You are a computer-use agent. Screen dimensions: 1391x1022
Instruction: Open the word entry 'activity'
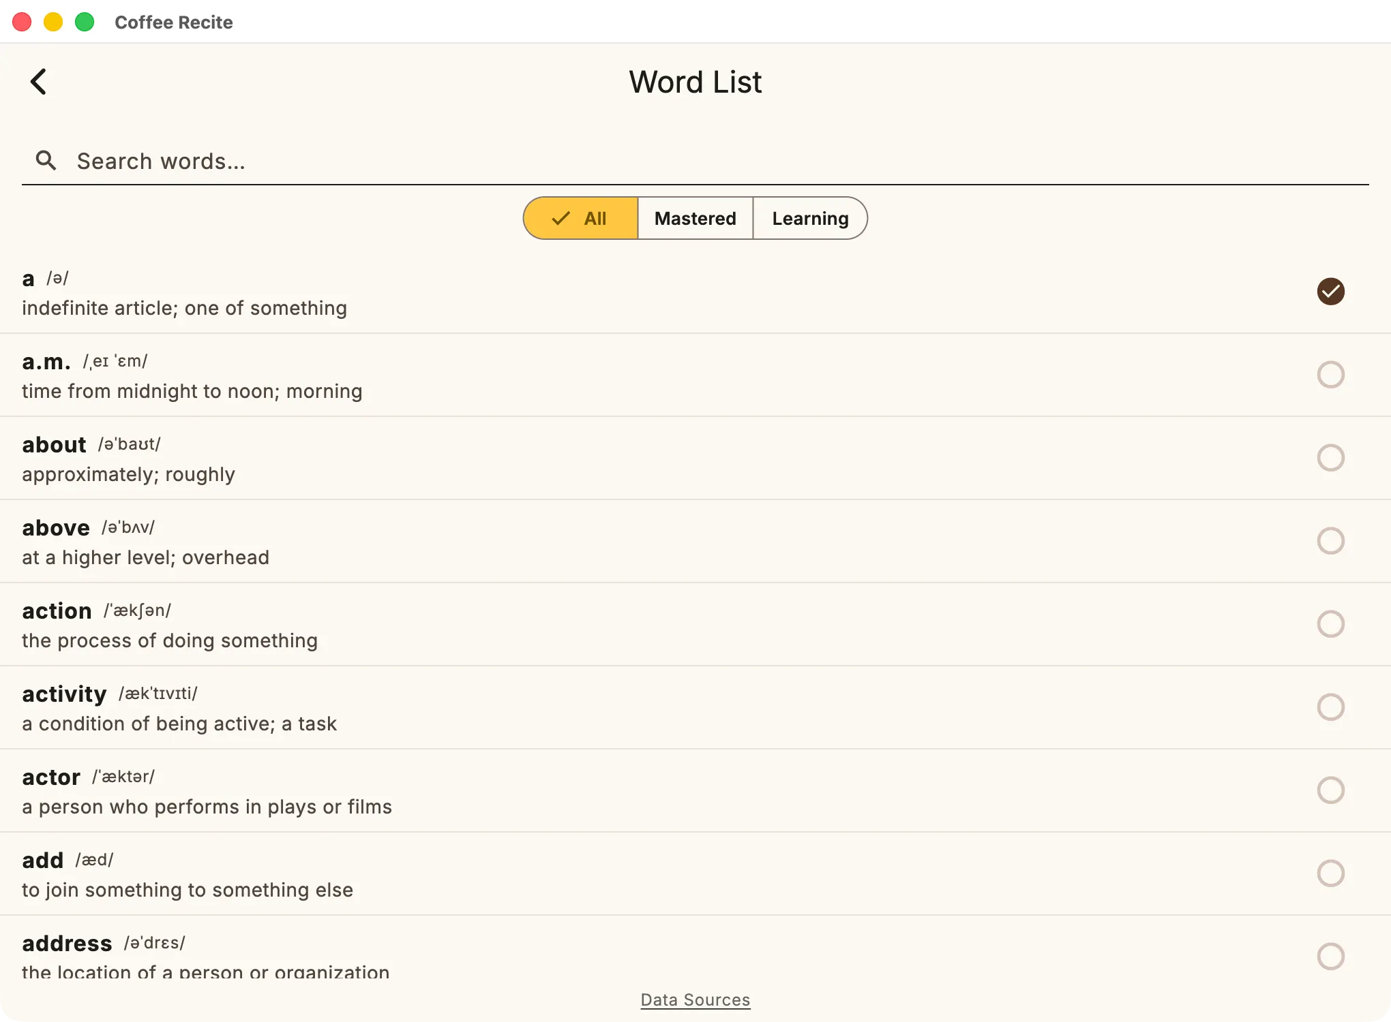(695, 707)
